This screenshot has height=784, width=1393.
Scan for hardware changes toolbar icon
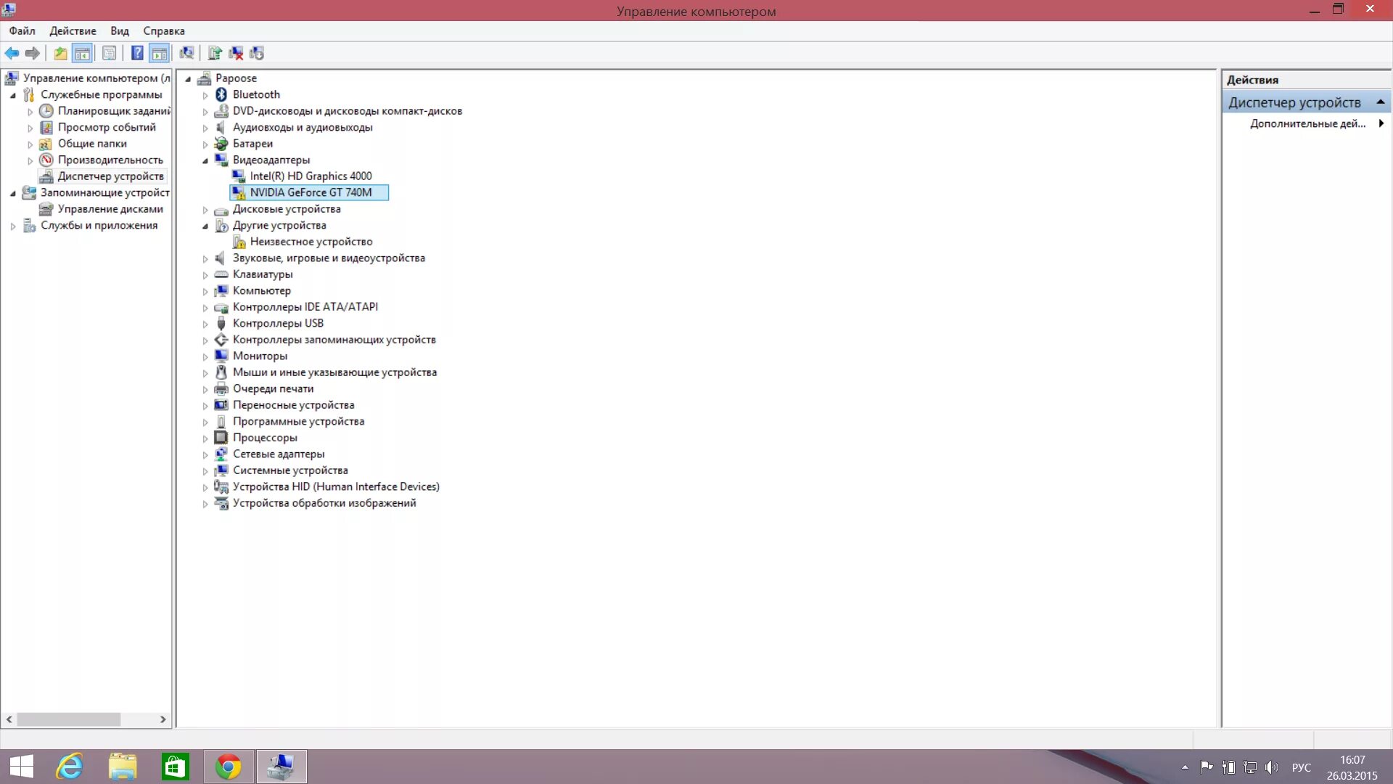point(186,53)
